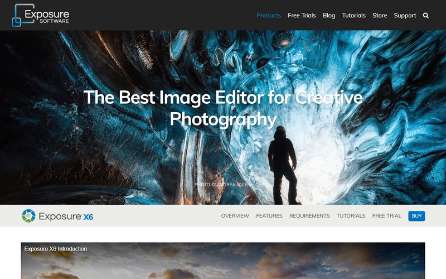Viewport: 446px width, 279px height.
Task: Play the Exposure X6 Introduction video
Action: tap(223, 261)
